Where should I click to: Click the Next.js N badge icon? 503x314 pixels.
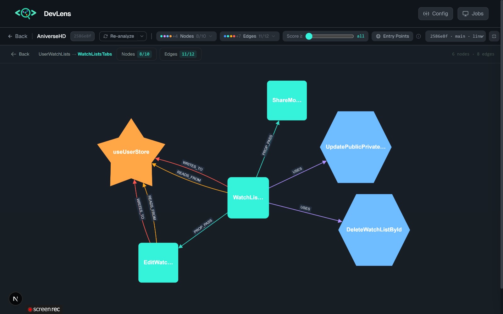click(15, 299)
